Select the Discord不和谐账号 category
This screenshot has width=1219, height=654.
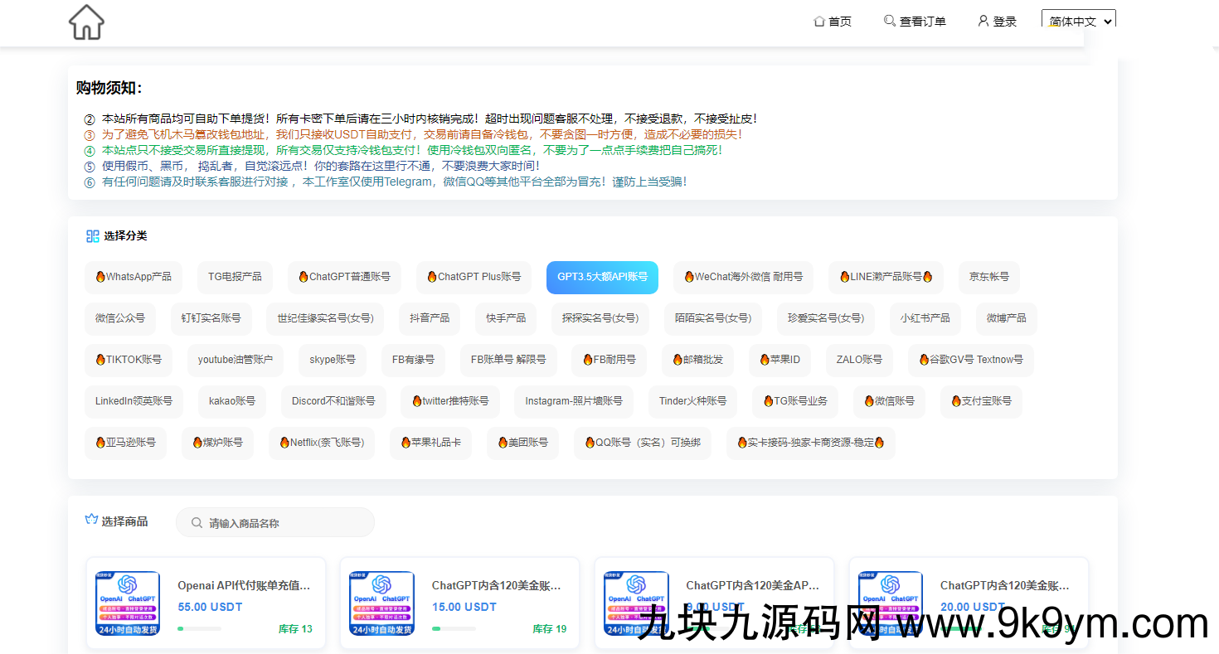(333, 401)
